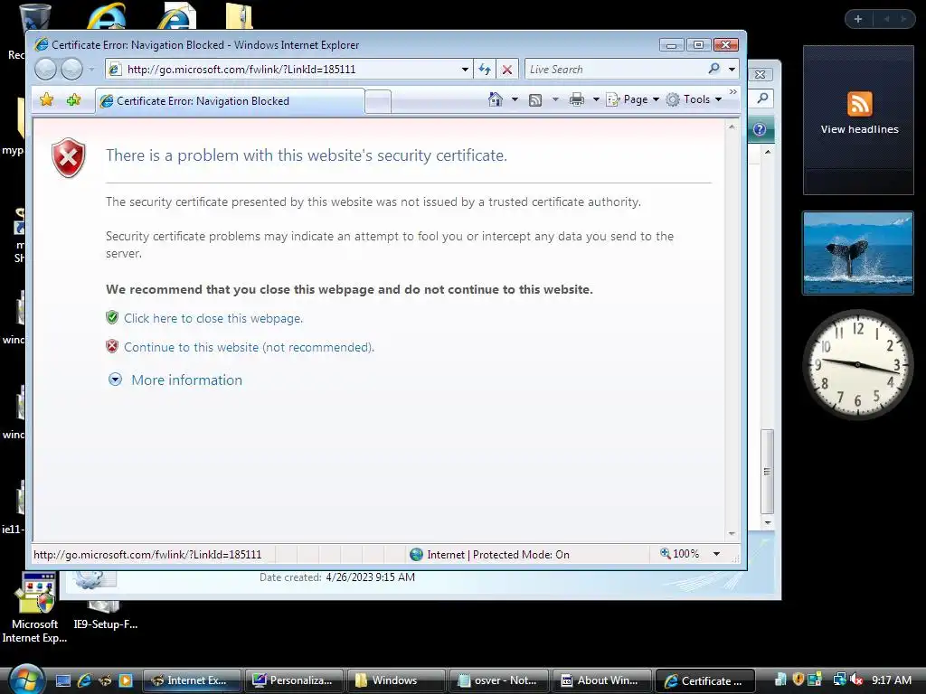Expand the Feeds dropdown arrow
Screen dimensions: 926x694
tap(555, 99)
